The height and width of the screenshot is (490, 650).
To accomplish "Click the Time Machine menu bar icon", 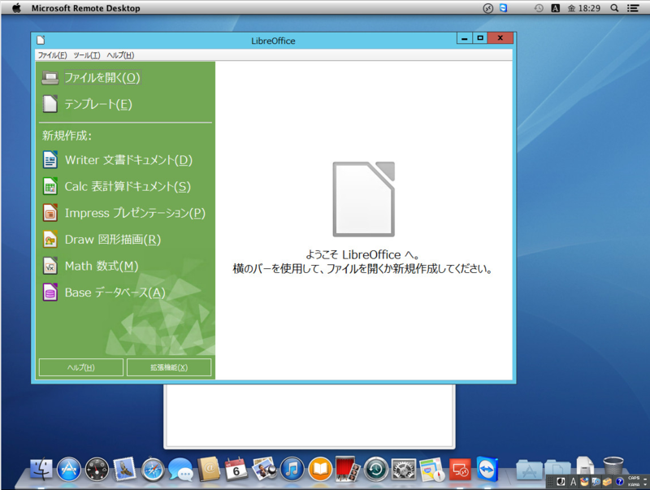I will (x=539, y=8).
